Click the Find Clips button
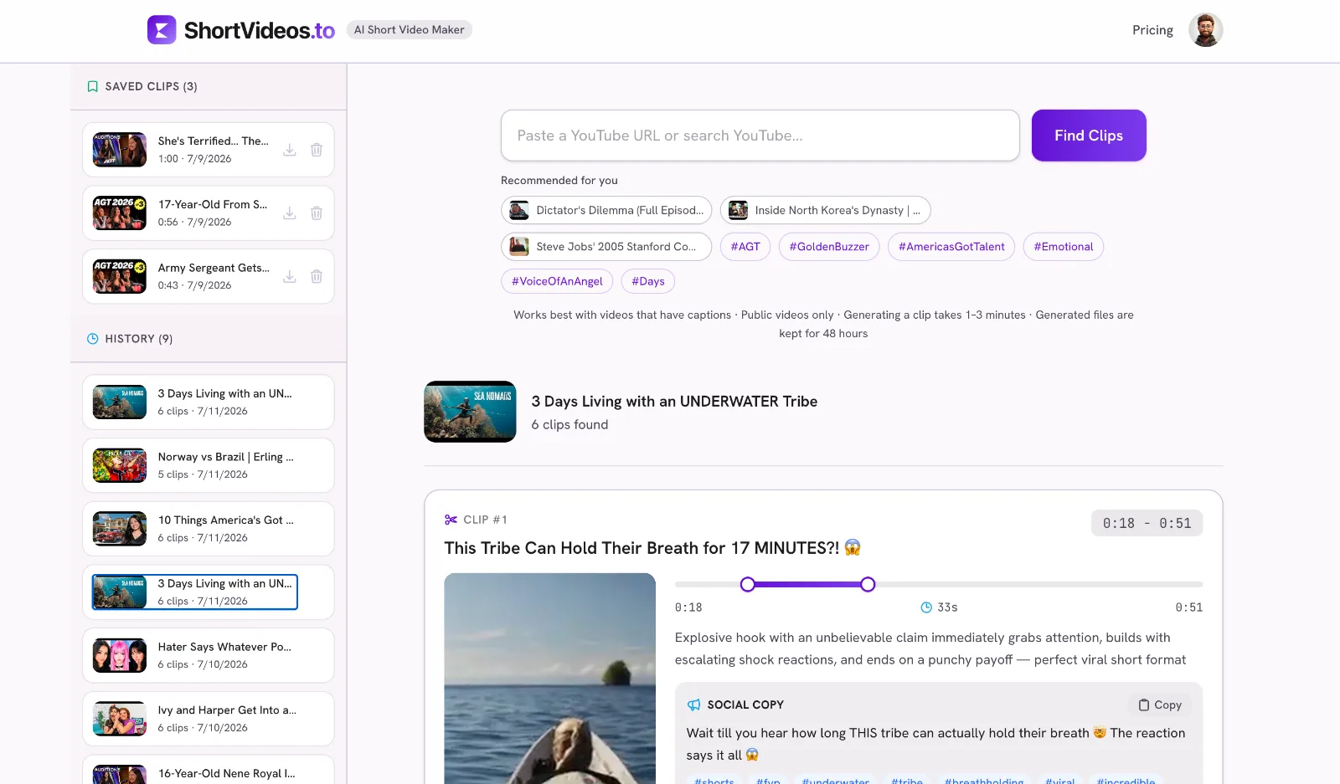Image resolution: width=1340 pixels, height=784 pixels. [x=1089, y=136]
